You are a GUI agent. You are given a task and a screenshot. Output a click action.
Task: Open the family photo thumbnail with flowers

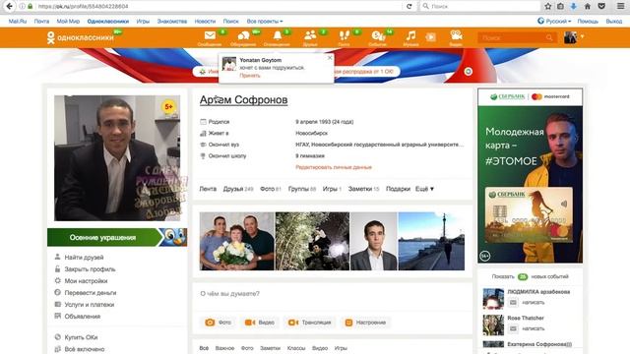(x=236, y=241)
